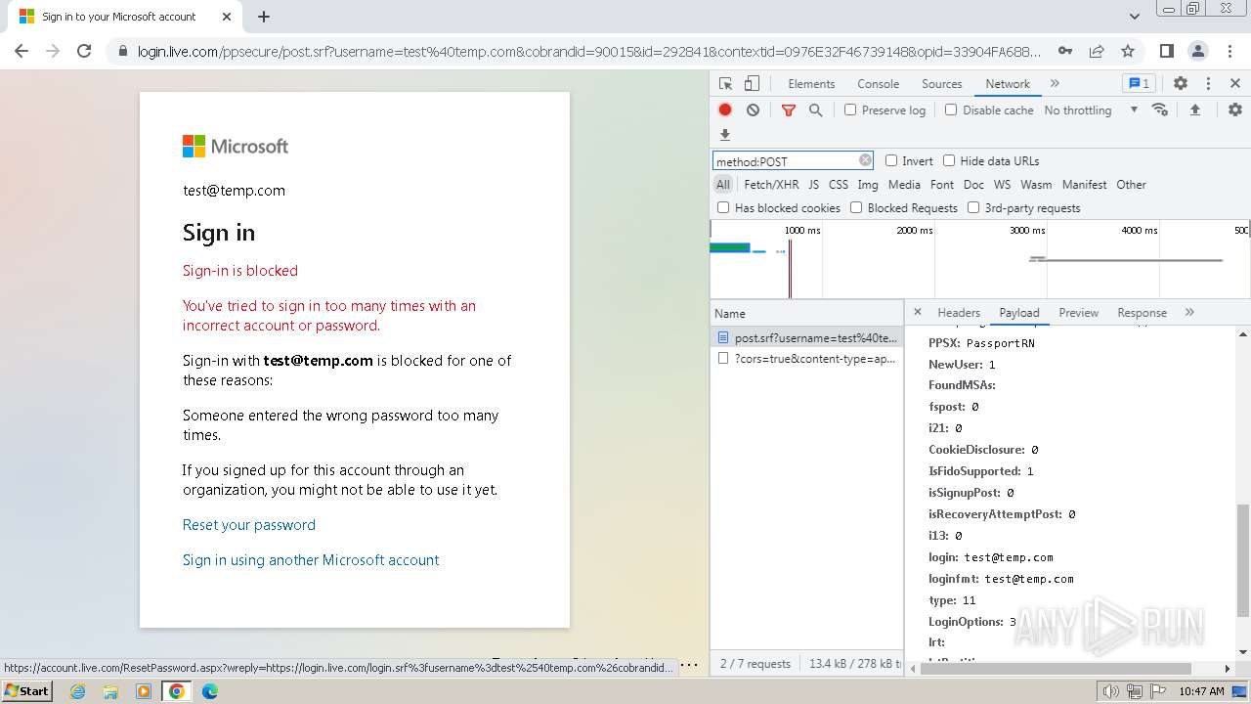The width and height of the screenshot is (1251, 704).
Task: Click Sign in using another Microsoft account
Action: click(x=311, y=560)
